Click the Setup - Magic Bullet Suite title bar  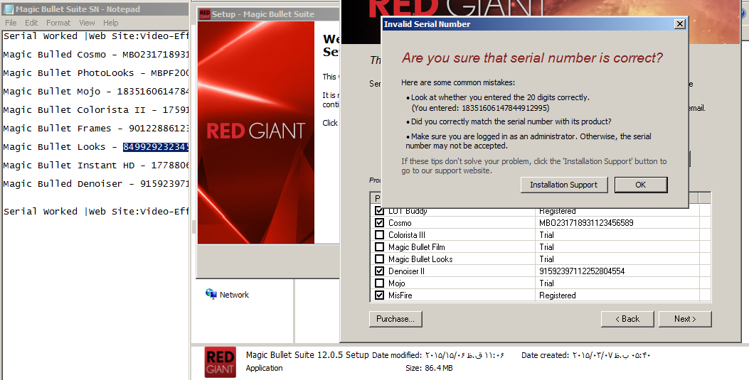pos(268,14)
